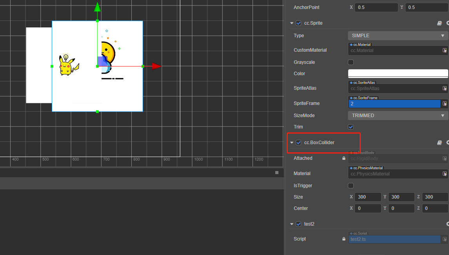Image resolution: width=449 pixels, height=255 pixels.
Task: Click the SpriteAtlas asset picker icon
Action: [x=444, y=89]
